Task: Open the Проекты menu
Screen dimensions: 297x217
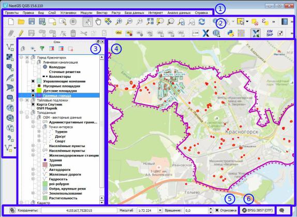Action: 12,13
